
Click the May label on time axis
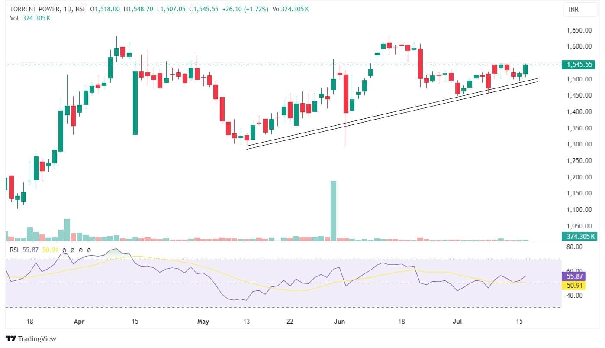203,322
